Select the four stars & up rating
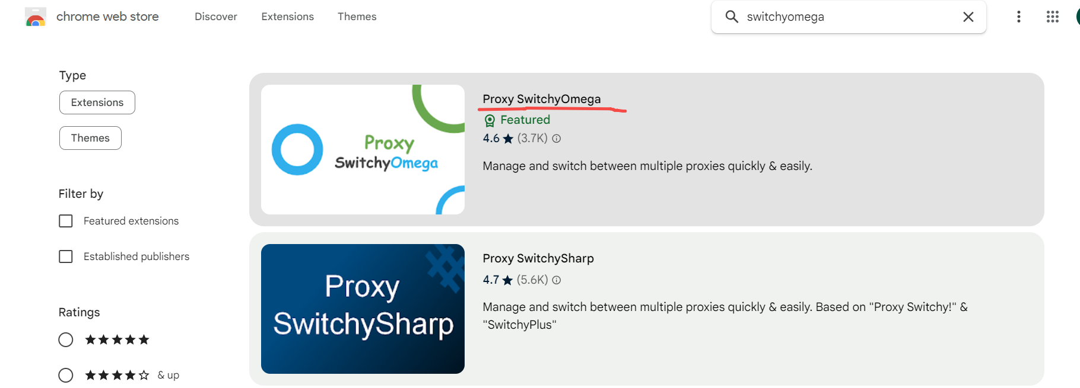 66,376
